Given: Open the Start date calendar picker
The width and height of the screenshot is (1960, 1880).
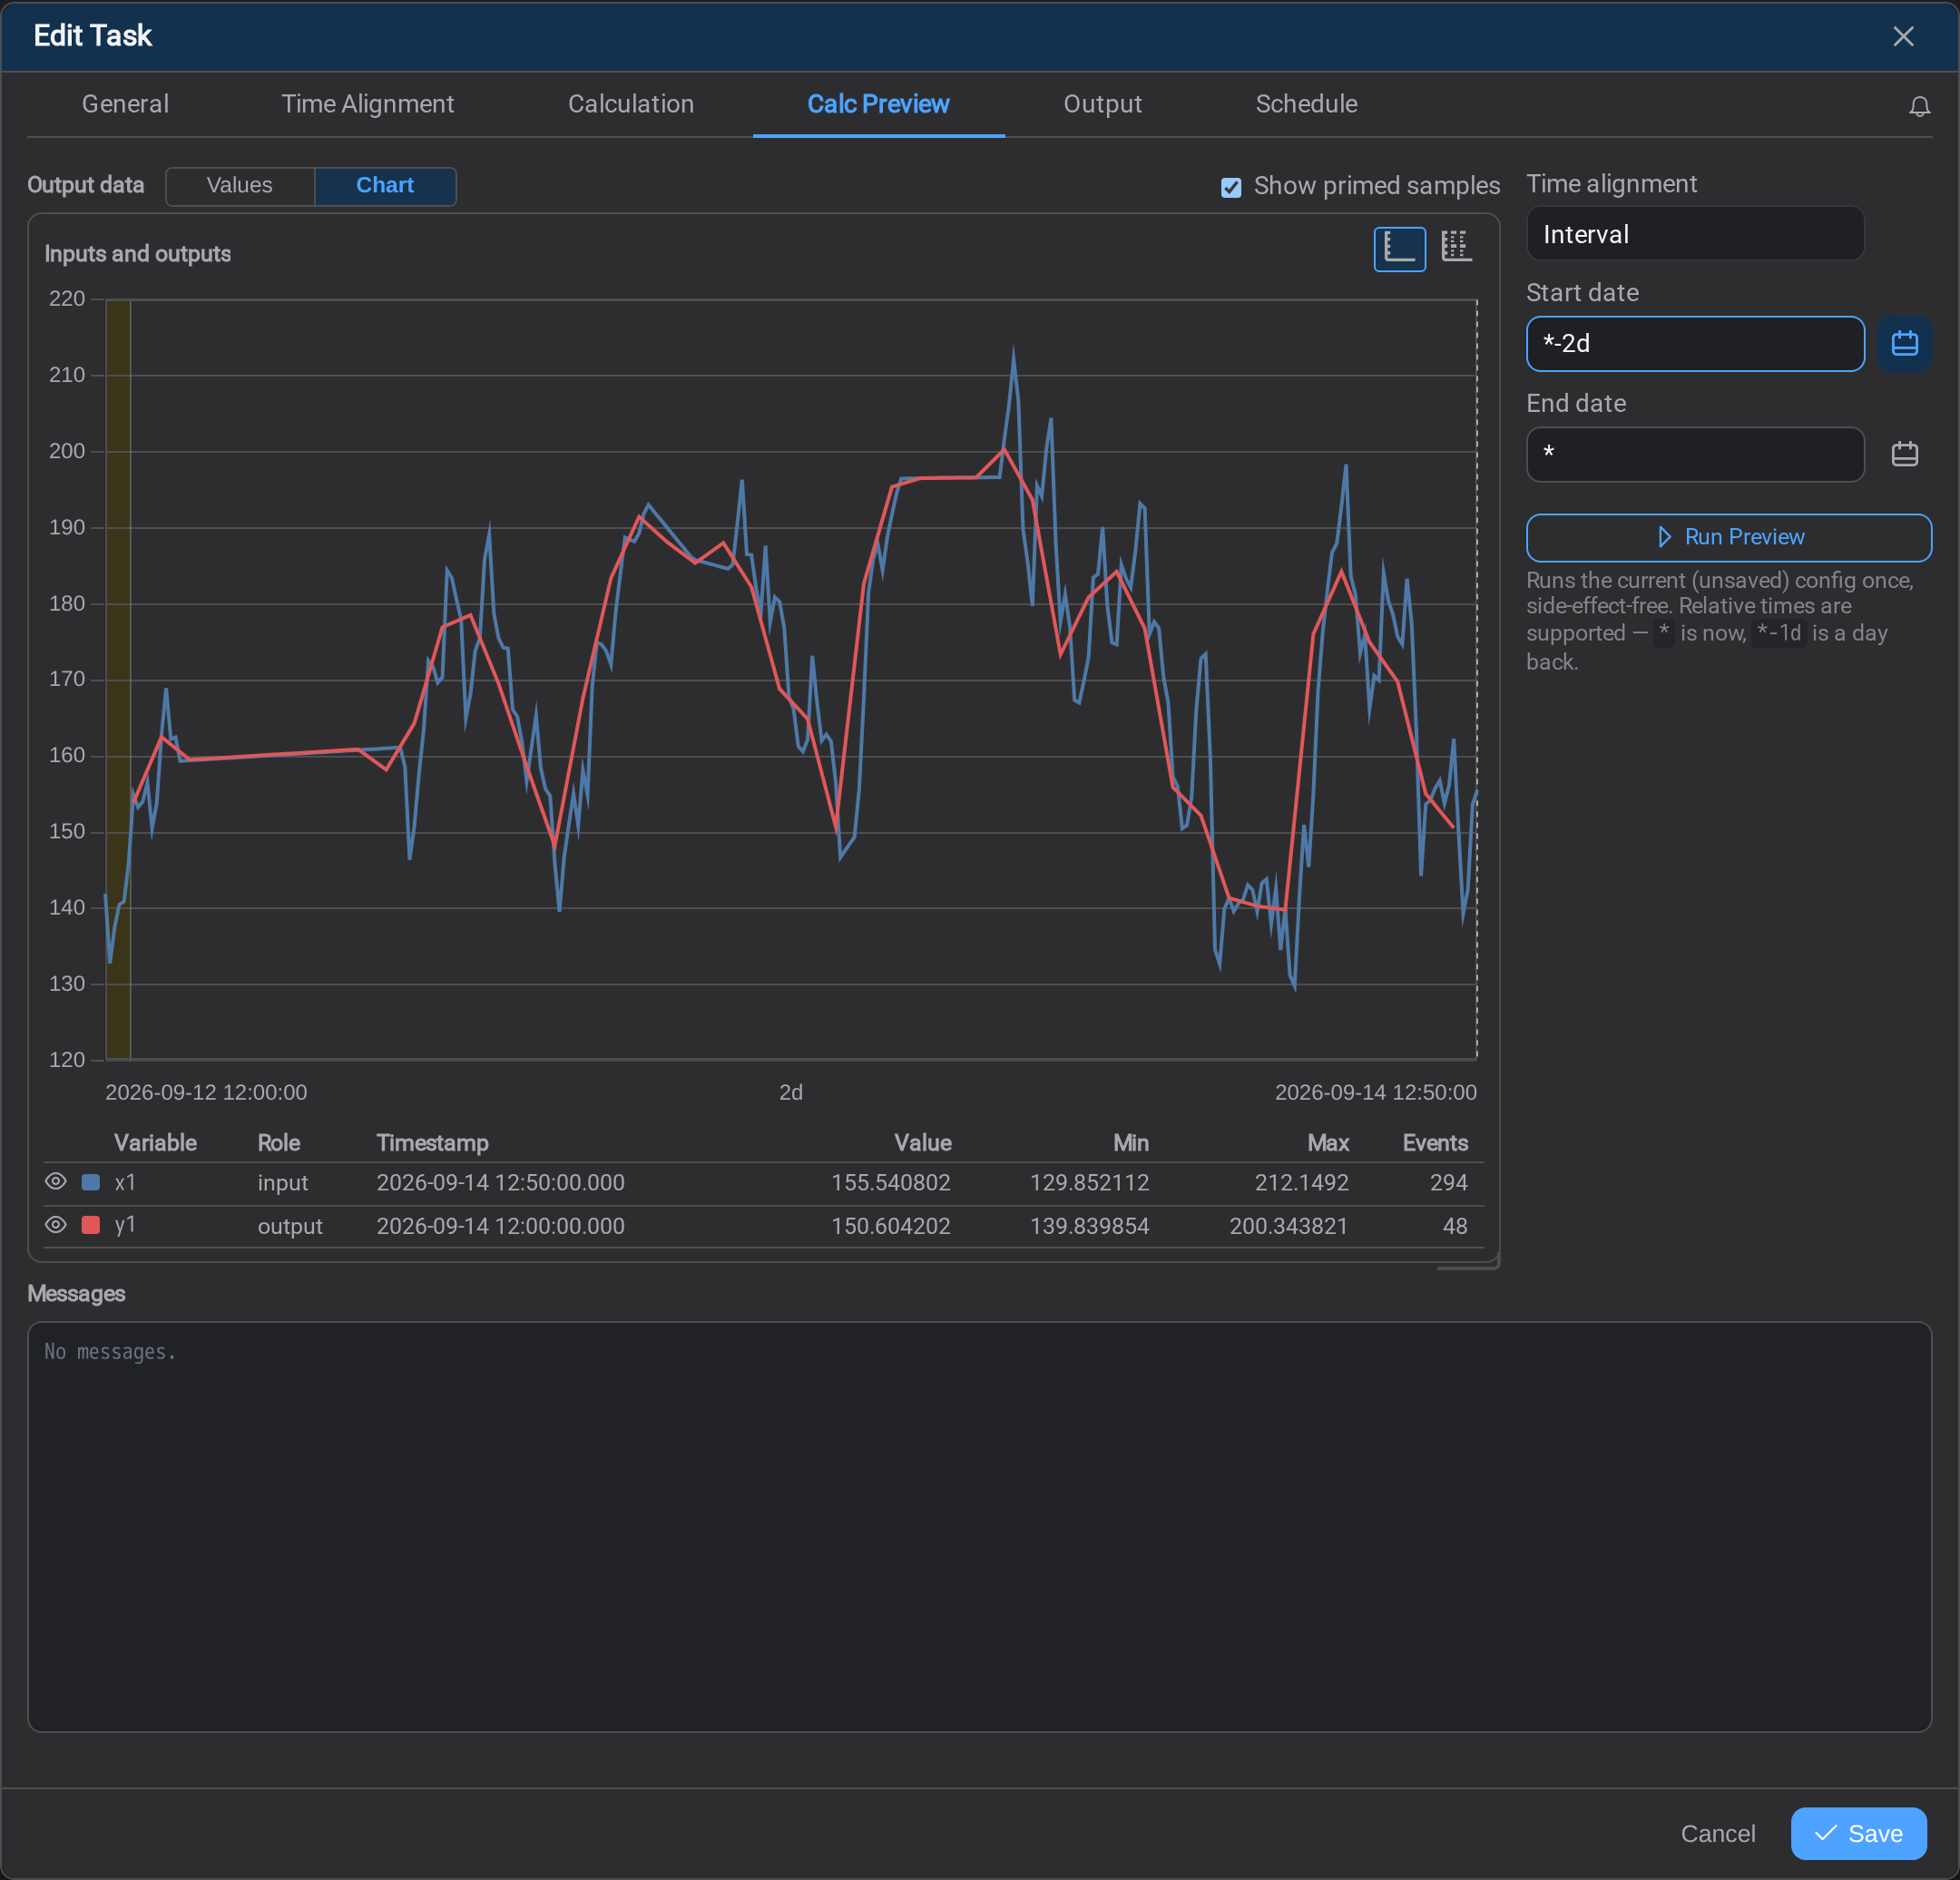Looking at the screenshot, I should pos(1903,343).
